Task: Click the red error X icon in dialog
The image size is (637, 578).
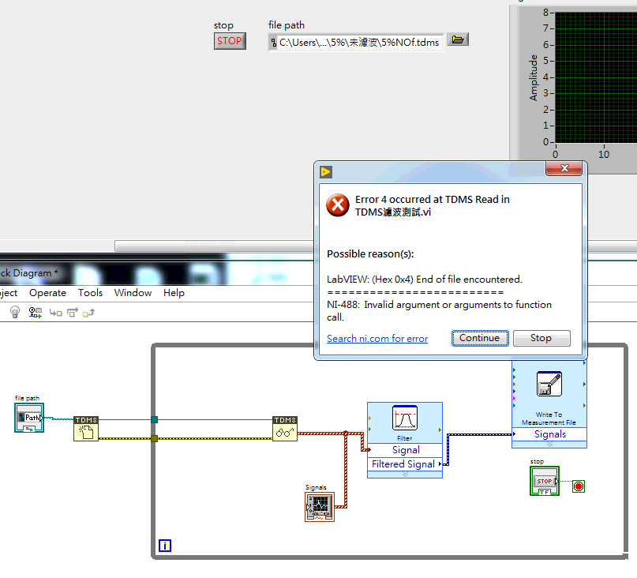Action: [338, 205]
